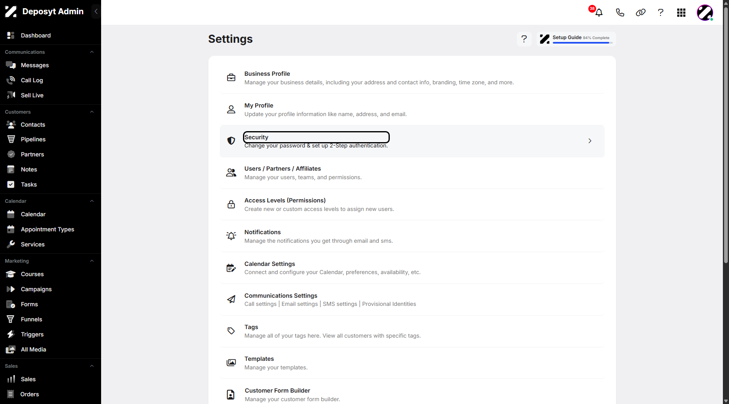The image size is (729, 404).
Task: Open Calendar Settings
Action: point(412,268)
